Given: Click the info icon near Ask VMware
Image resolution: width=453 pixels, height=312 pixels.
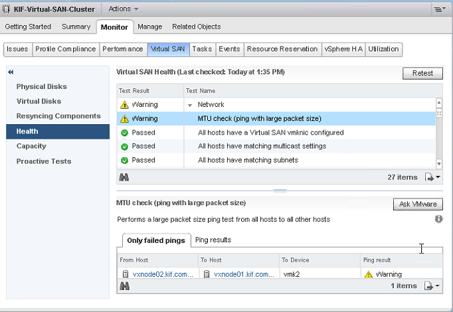Looking at the screenshot, I should point(438,218).
